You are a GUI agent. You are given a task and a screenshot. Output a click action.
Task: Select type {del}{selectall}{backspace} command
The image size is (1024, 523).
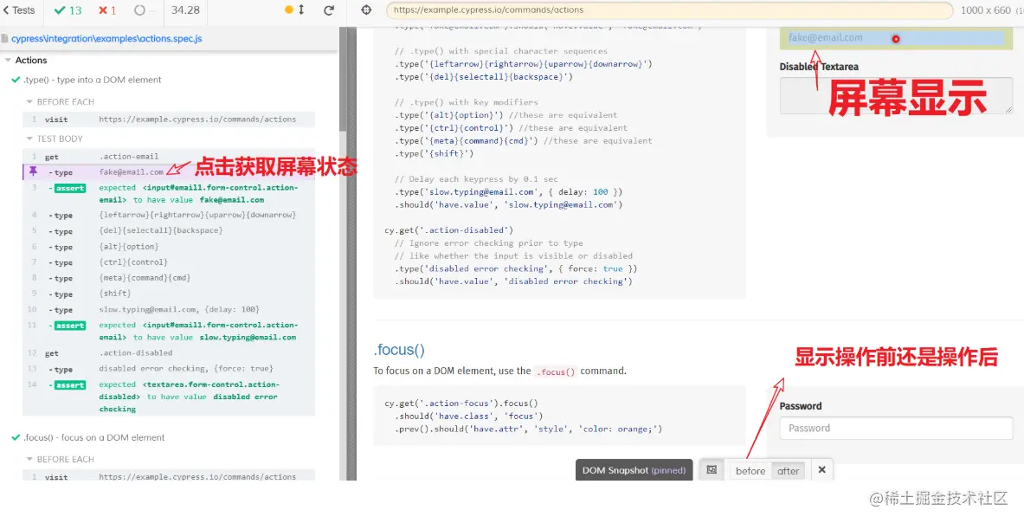tap(169, 231)
